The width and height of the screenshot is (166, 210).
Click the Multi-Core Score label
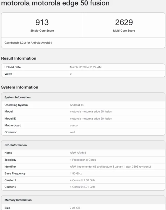(124, 31)
